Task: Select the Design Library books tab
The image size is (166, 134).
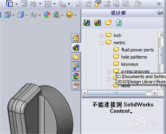Action: (76, 47)
